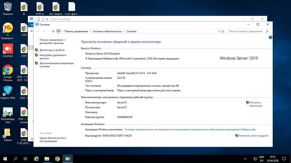Open the recent locations dropdown arrow
Image resolution: width=291 pixels, height=163 pixels.
[x=49, y=31]
